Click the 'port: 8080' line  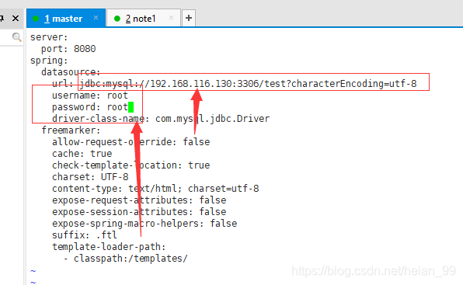tap(68, 49)
